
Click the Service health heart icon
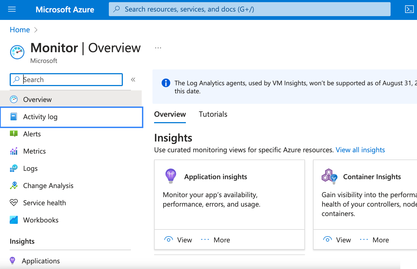14,203
